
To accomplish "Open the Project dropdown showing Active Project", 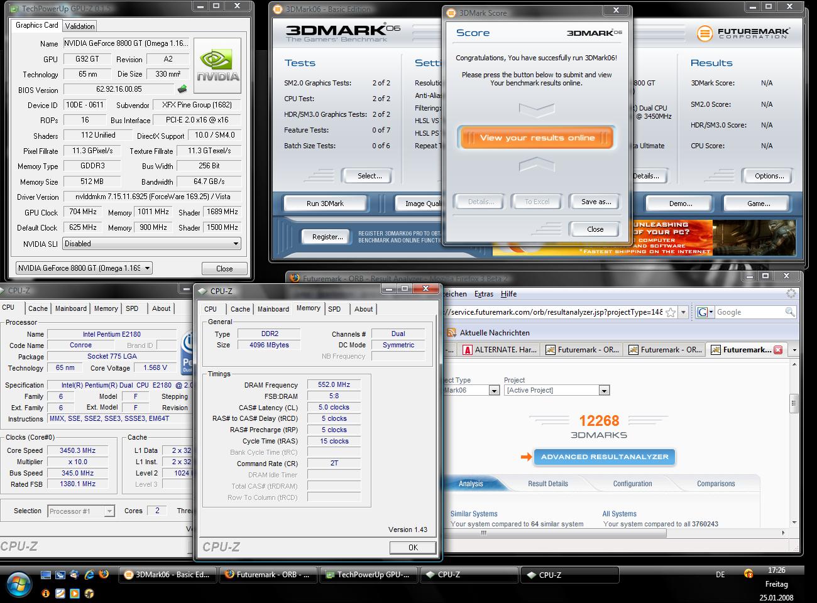I will (604, 391).
